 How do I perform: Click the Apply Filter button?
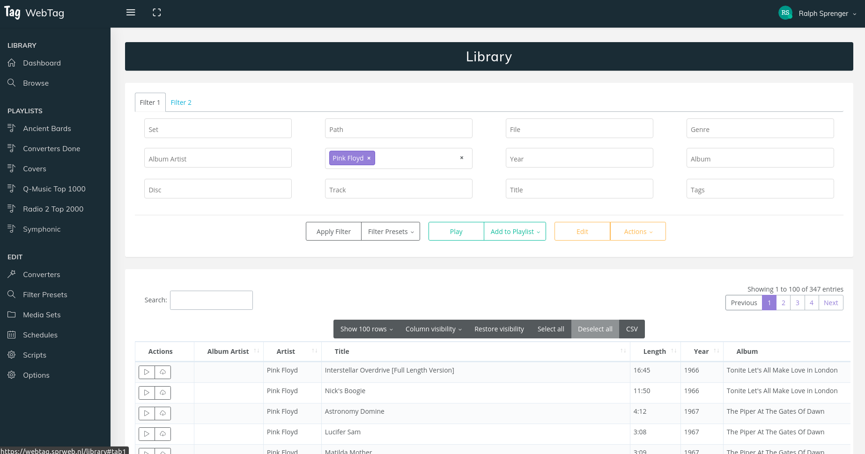click(333, 231)
